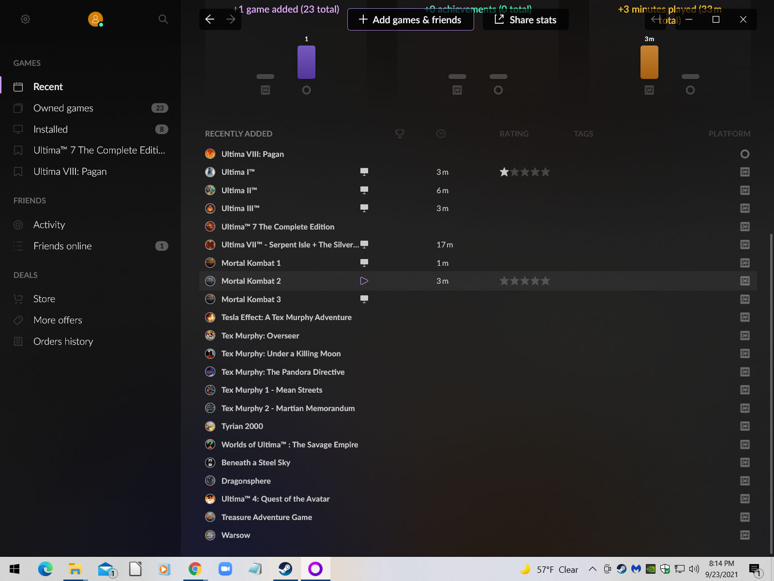Open the user profile avatar
This screenshot has height=581, width=774.
tap(95, 19)
